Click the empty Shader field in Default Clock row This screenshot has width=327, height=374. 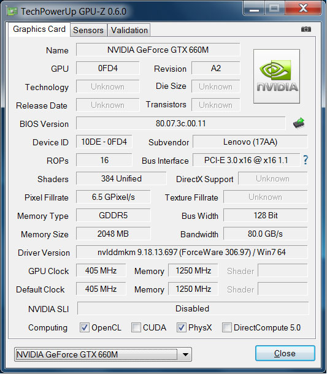(283, 289)
